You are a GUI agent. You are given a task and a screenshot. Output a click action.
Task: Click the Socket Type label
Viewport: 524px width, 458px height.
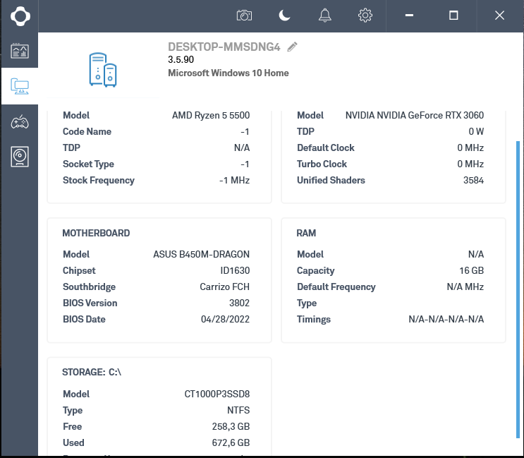pos(88,164)
